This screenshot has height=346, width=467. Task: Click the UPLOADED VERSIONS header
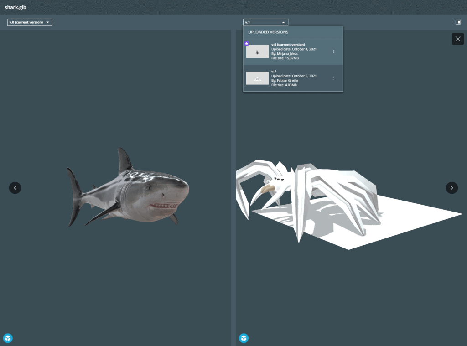click(268, 32)
